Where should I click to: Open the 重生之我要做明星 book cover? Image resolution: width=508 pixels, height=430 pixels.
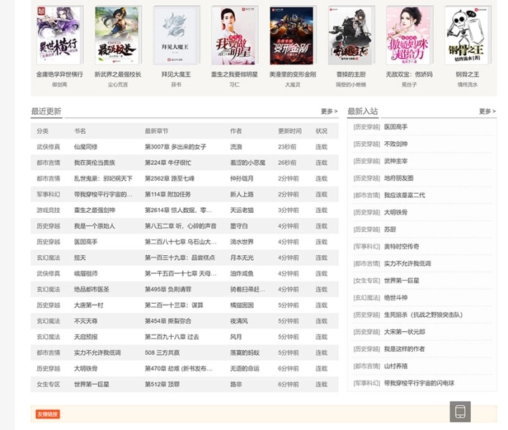(x=234, y=35)
